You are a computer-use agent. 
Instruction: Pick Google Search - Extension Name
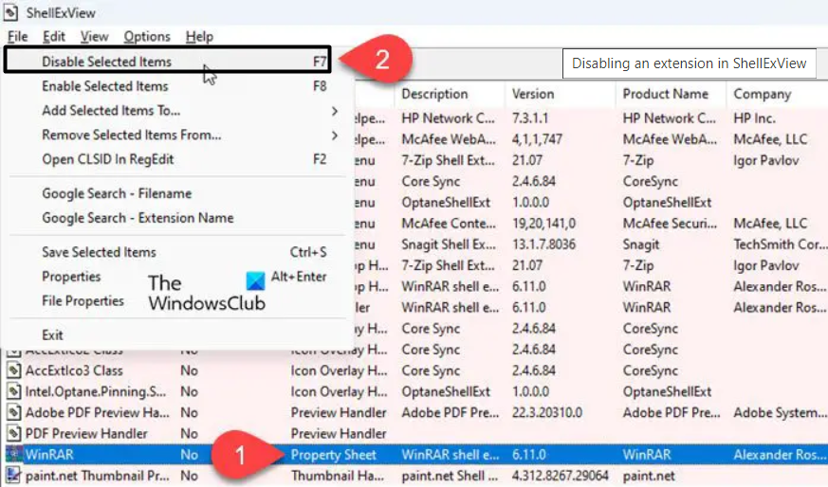click(138, 218)
